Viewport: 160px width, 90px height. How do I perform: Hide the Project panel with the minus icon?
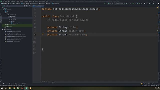point(31,6)
